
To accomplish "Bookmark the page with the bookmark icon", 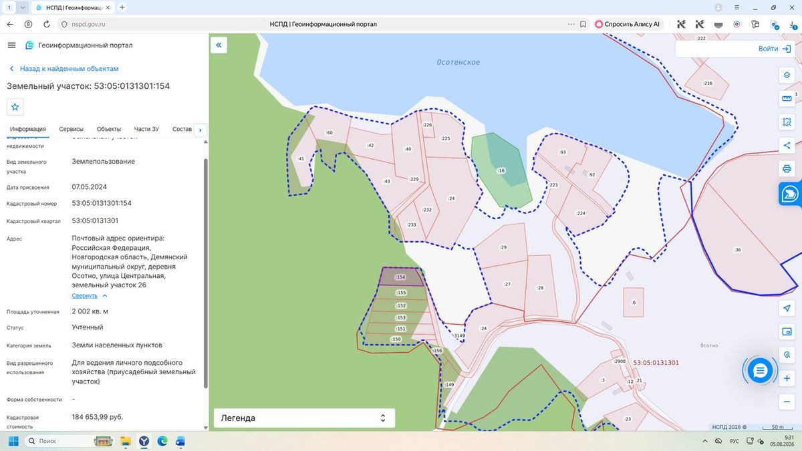I will pos(583,24).
